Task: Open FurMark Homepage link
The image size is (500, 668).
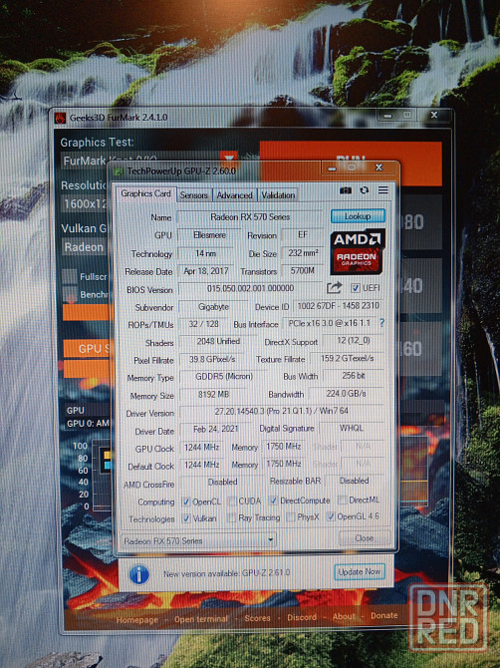Action: 136,620
